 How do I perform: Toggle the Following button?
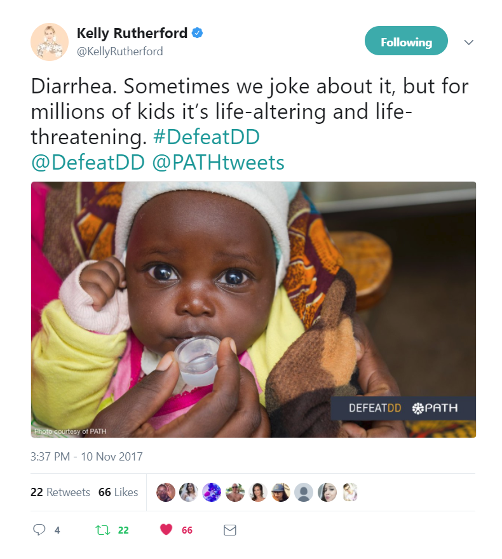[406, 42]
